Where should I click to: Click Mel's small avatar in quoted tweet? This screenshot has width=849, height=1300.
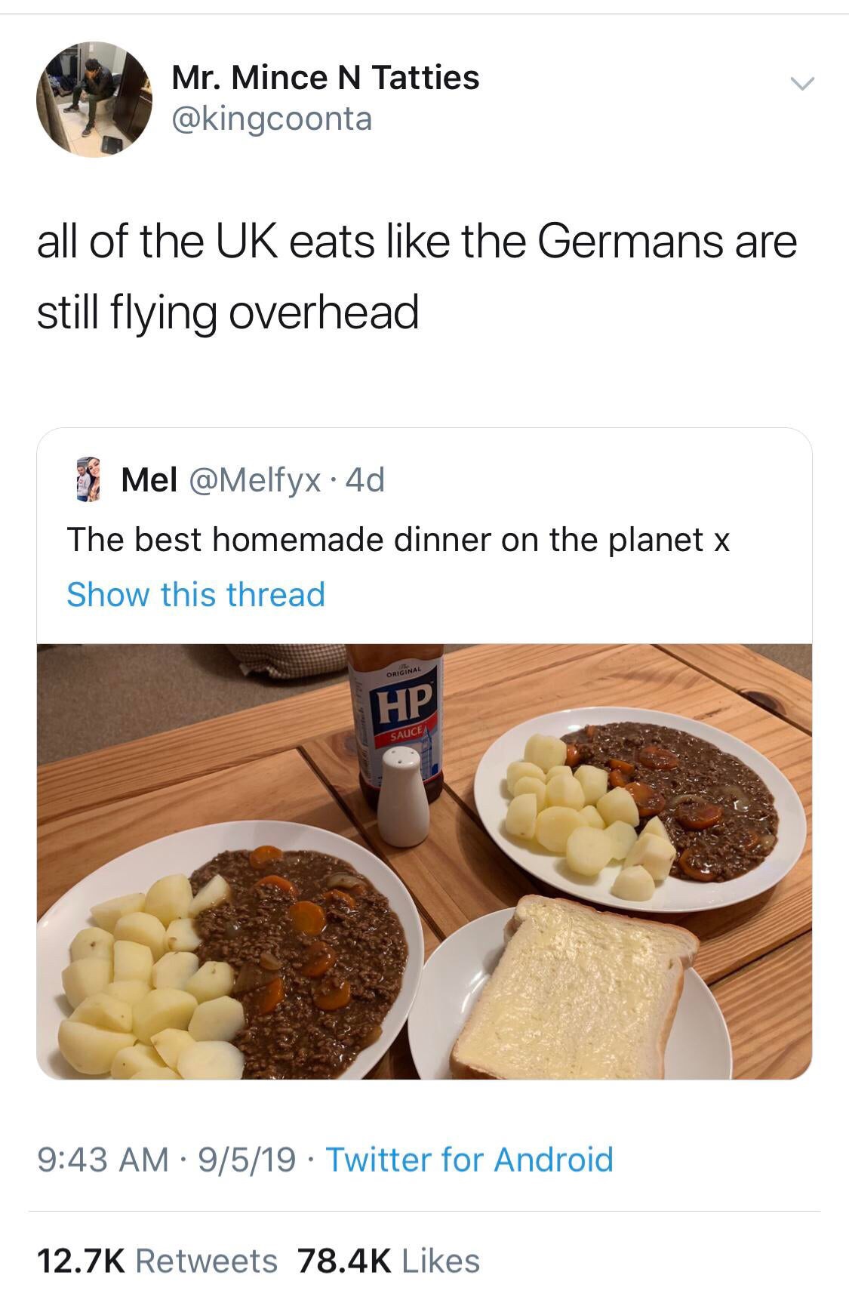pyautogui.click(x=89, y=479)
